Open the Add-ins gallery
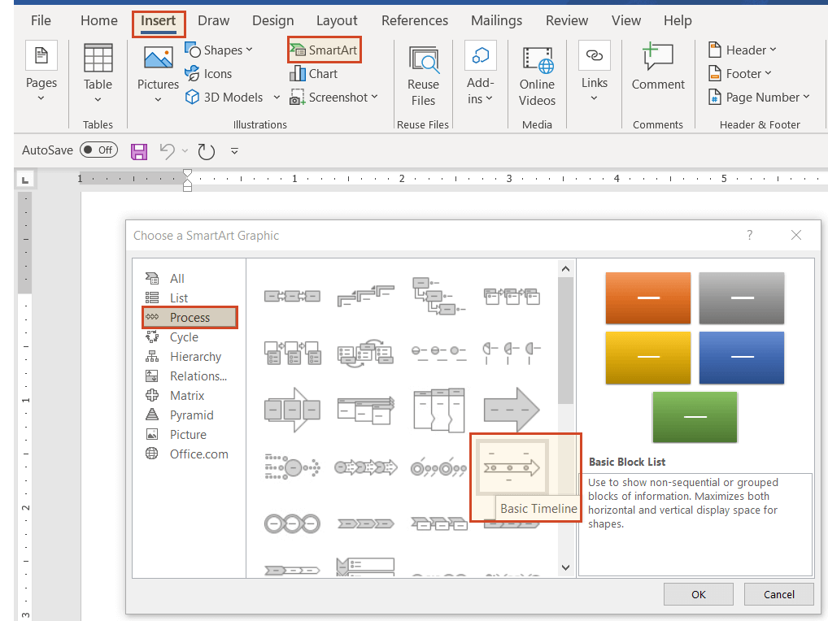The height and width of the screenshot is (621, 828). click(x=480, y=73)
